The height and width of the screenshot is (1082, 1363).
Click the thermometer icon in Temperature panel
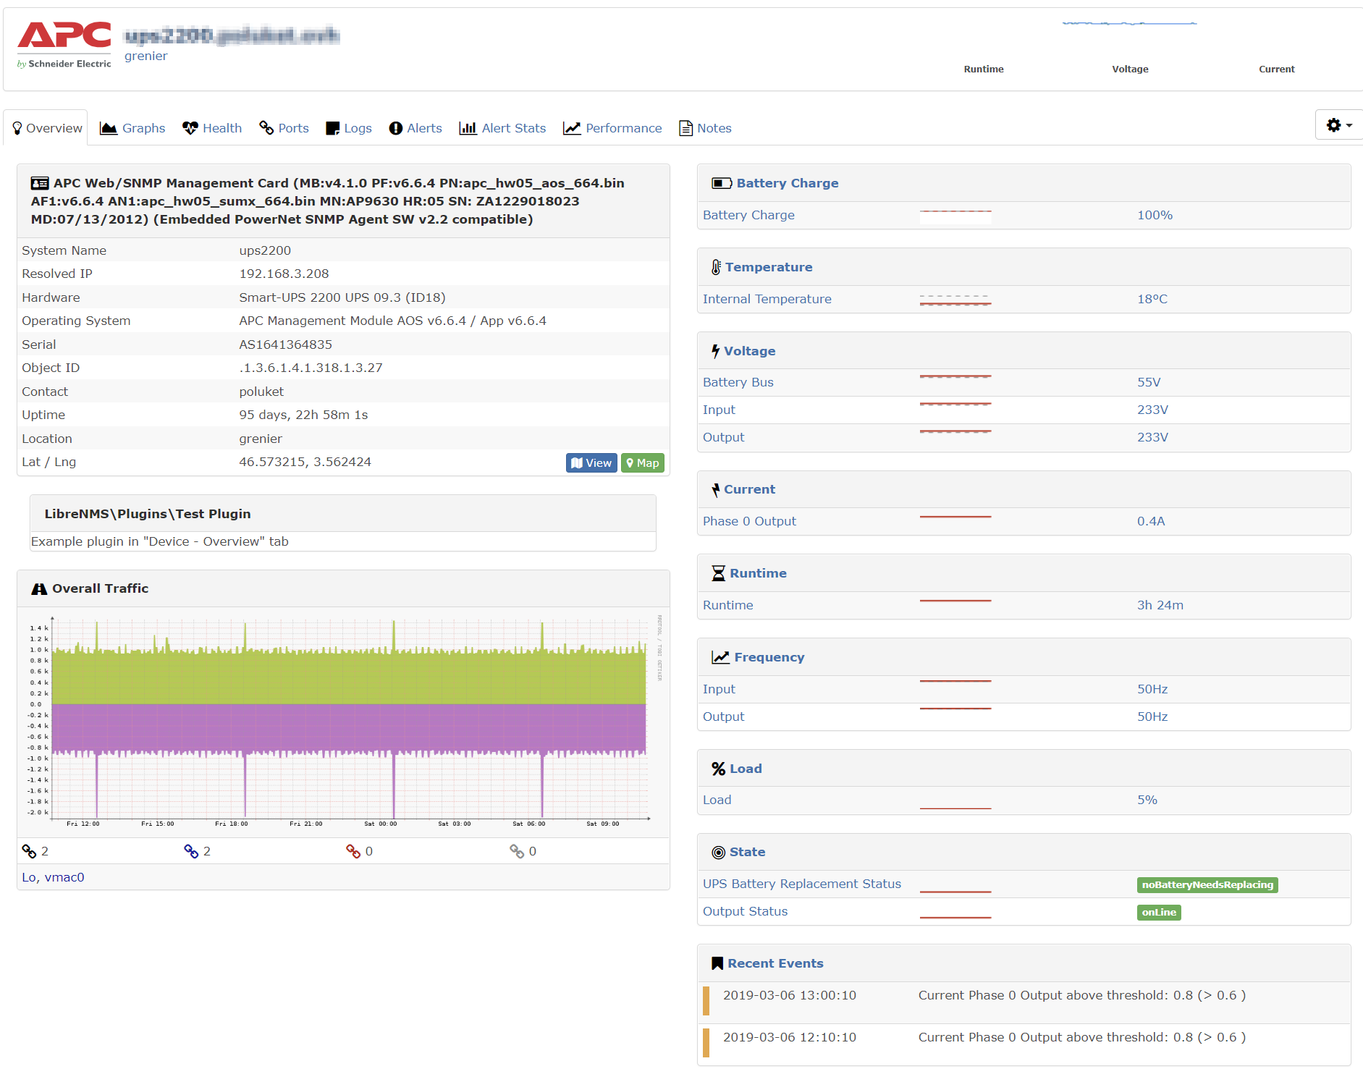716,267
